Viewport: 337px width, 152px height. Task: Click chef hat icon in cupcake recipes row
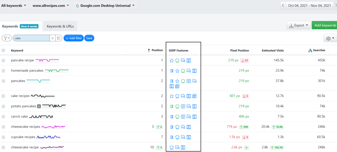(x=177, y=137)
